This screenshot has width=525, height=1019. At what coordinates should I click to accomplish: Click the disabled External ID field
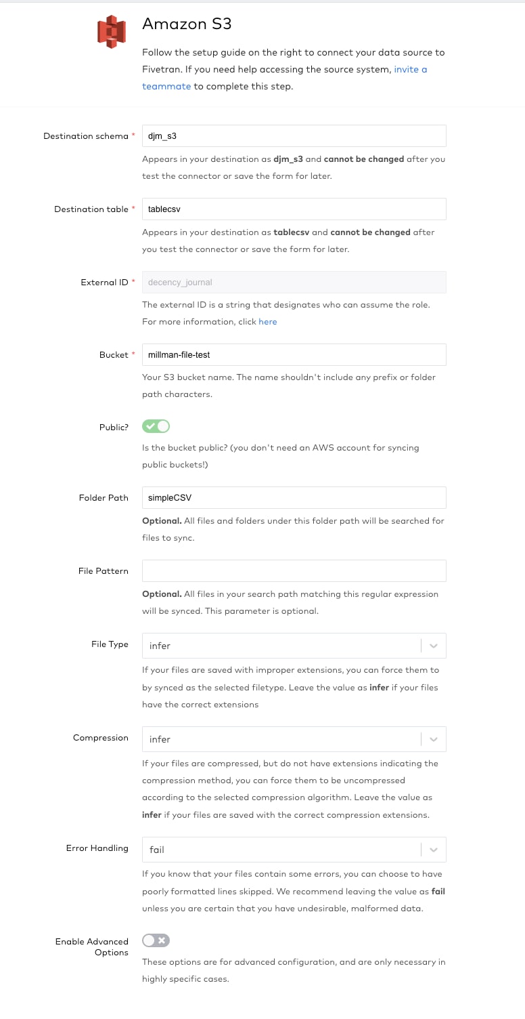point(294,282)
